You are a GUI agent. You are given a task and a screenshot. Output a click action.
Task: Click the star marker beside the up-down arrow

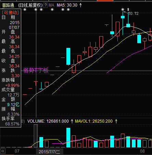(x=123, y=9)
